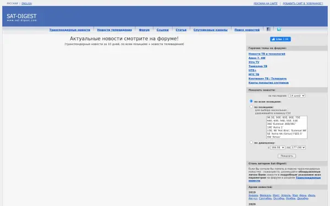This screenshot has width=330, height=206.
Task: Open the 2019 'Август' archive link
Action: [253, 198]
